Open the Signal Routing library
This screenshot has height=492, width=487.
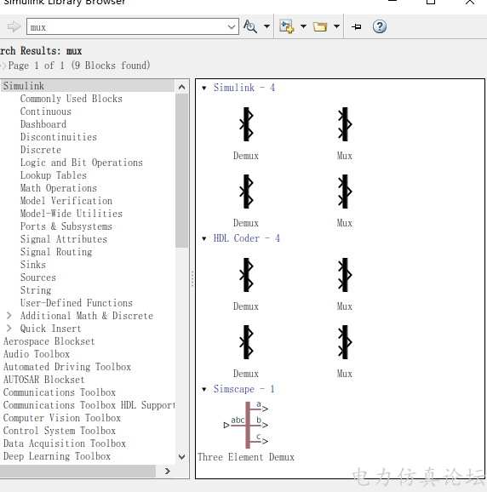point(56,252)
